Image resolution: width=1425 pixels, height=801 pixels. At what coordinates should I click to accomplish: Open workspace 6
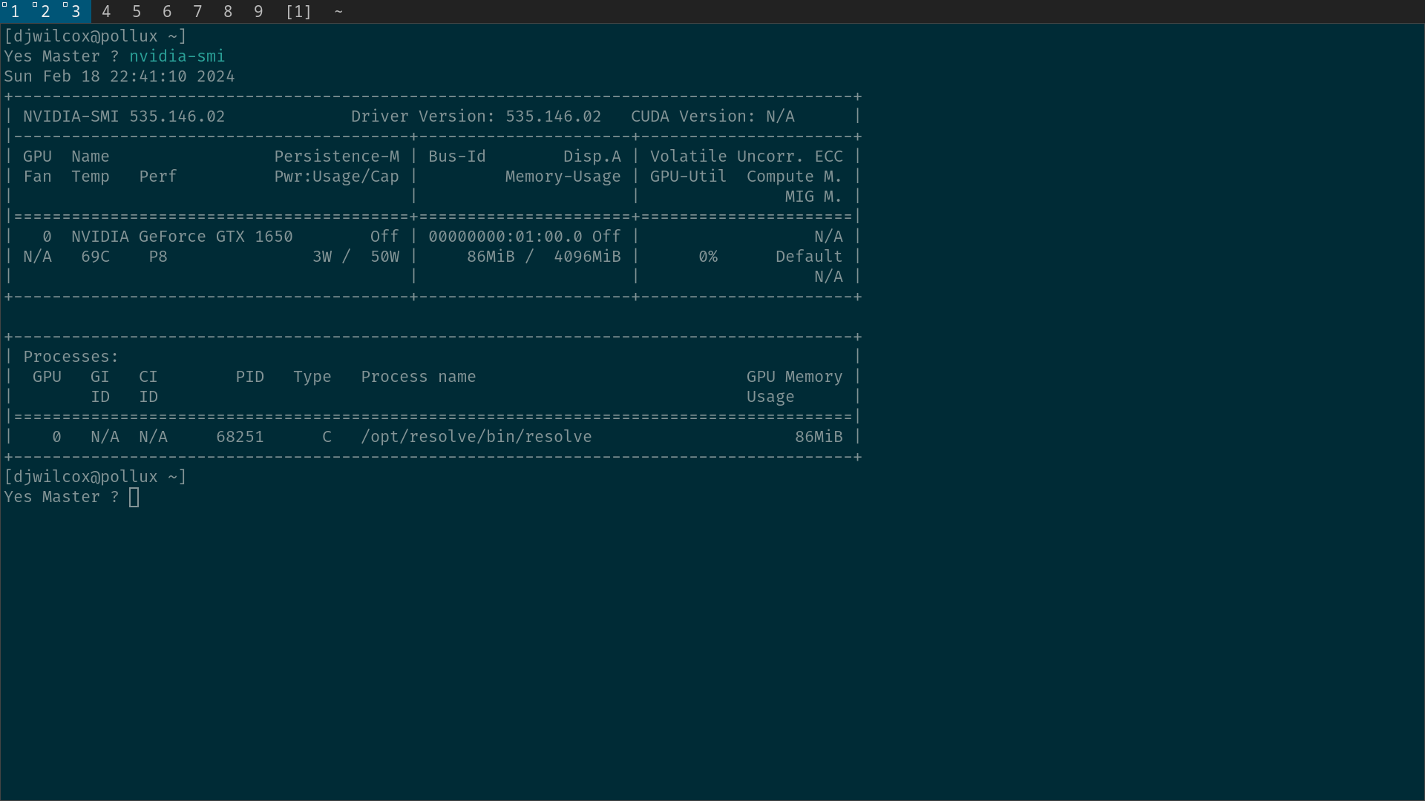(x=167, y=11)
